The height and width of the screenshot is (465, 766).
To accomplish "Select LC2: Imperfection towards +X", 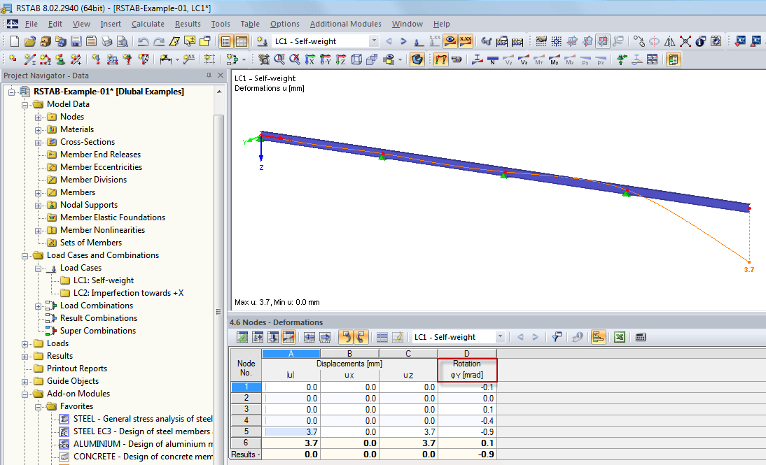I will 128,293.
